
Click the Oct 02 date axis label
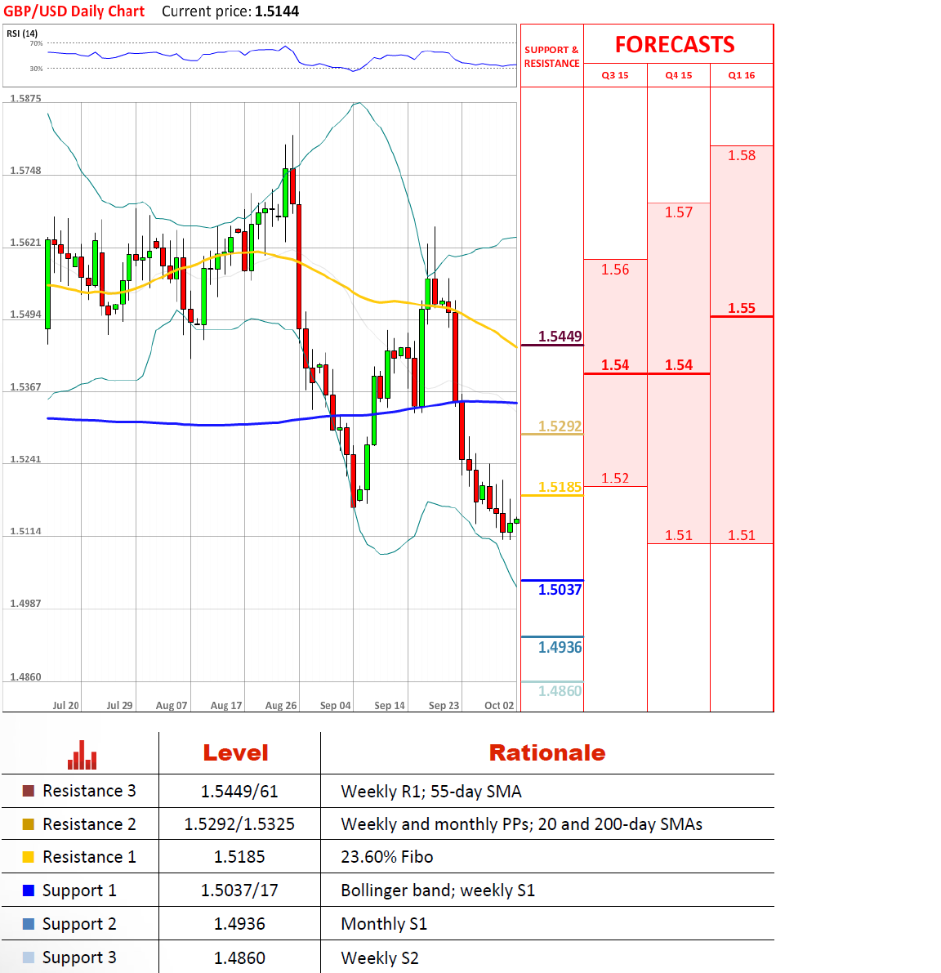(499, 706)
